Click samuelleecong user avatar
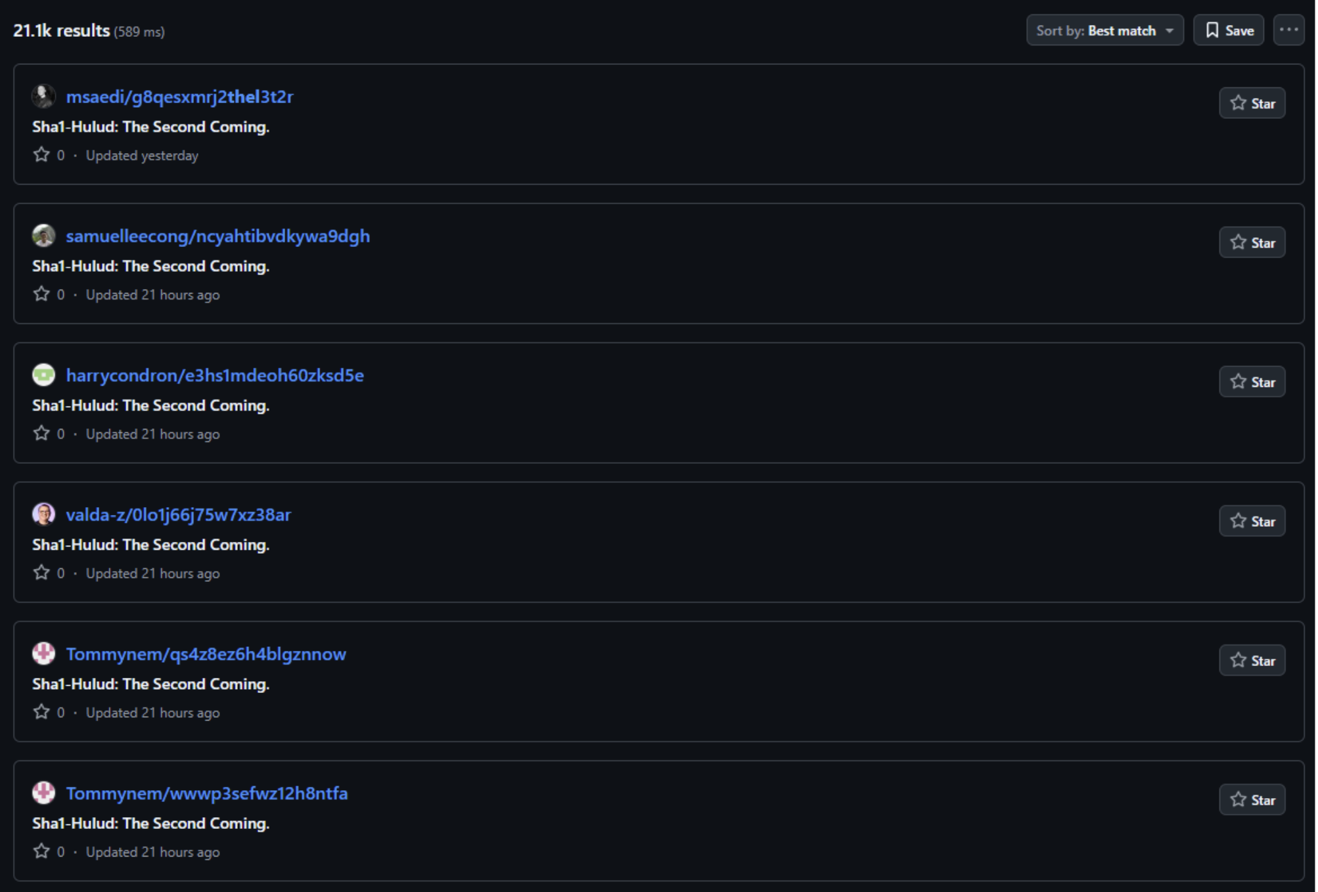 pos(43,236)
